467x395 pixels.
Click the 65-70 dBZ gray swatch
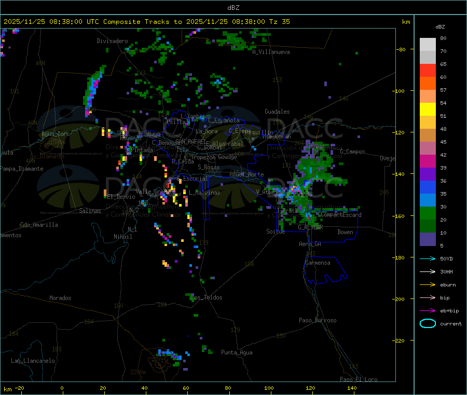tap(428, 58)
